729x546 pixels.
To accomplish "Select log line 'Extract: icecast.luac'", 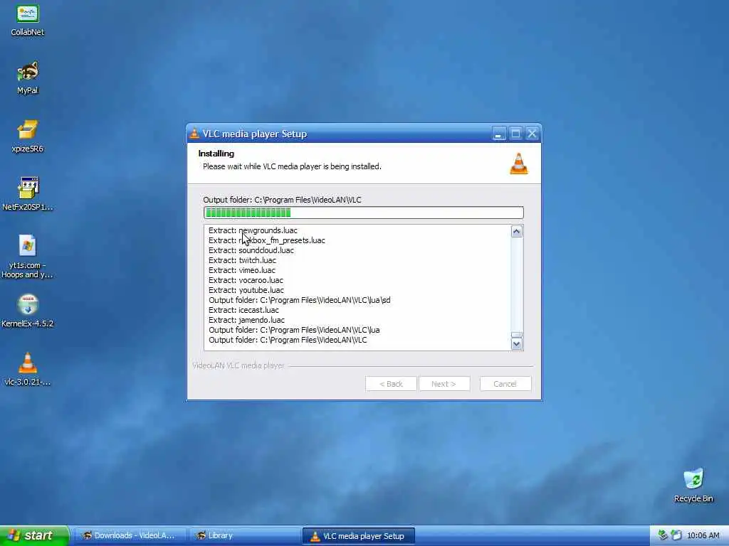I will click(x=243, y=310).
